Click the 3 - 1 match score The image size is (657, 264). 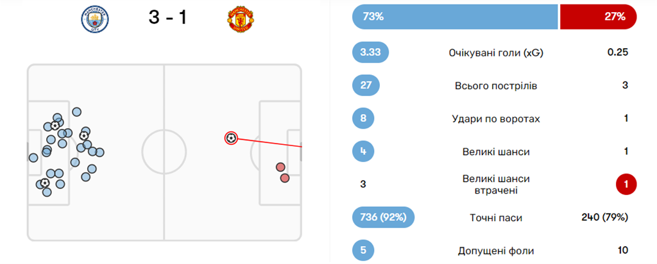[x=167, y=18]
